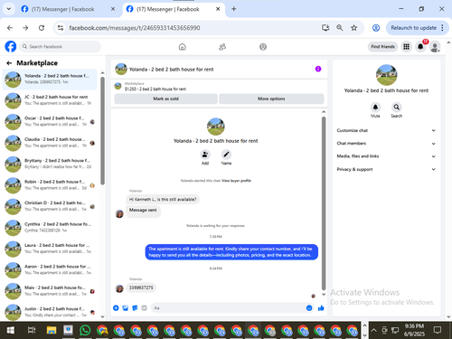Open Oscar's conversation in the list

(50, 121)
